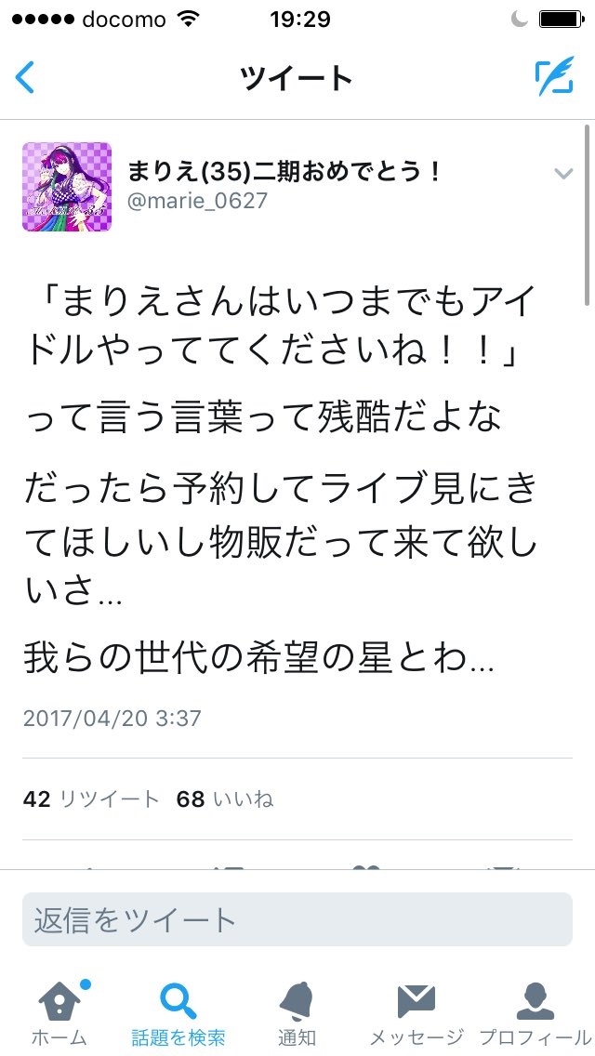
Task: Tap the 返信をツイート reply field
Action: [x=297, y=919]
